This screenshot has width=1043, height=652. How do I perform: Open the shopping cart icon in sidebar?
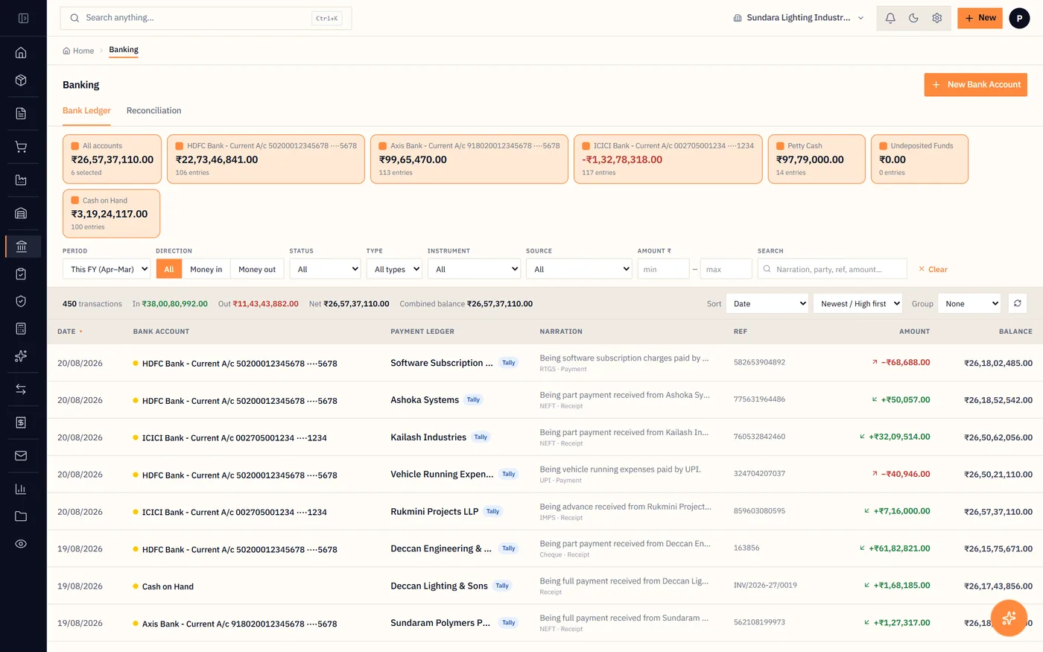21,147
